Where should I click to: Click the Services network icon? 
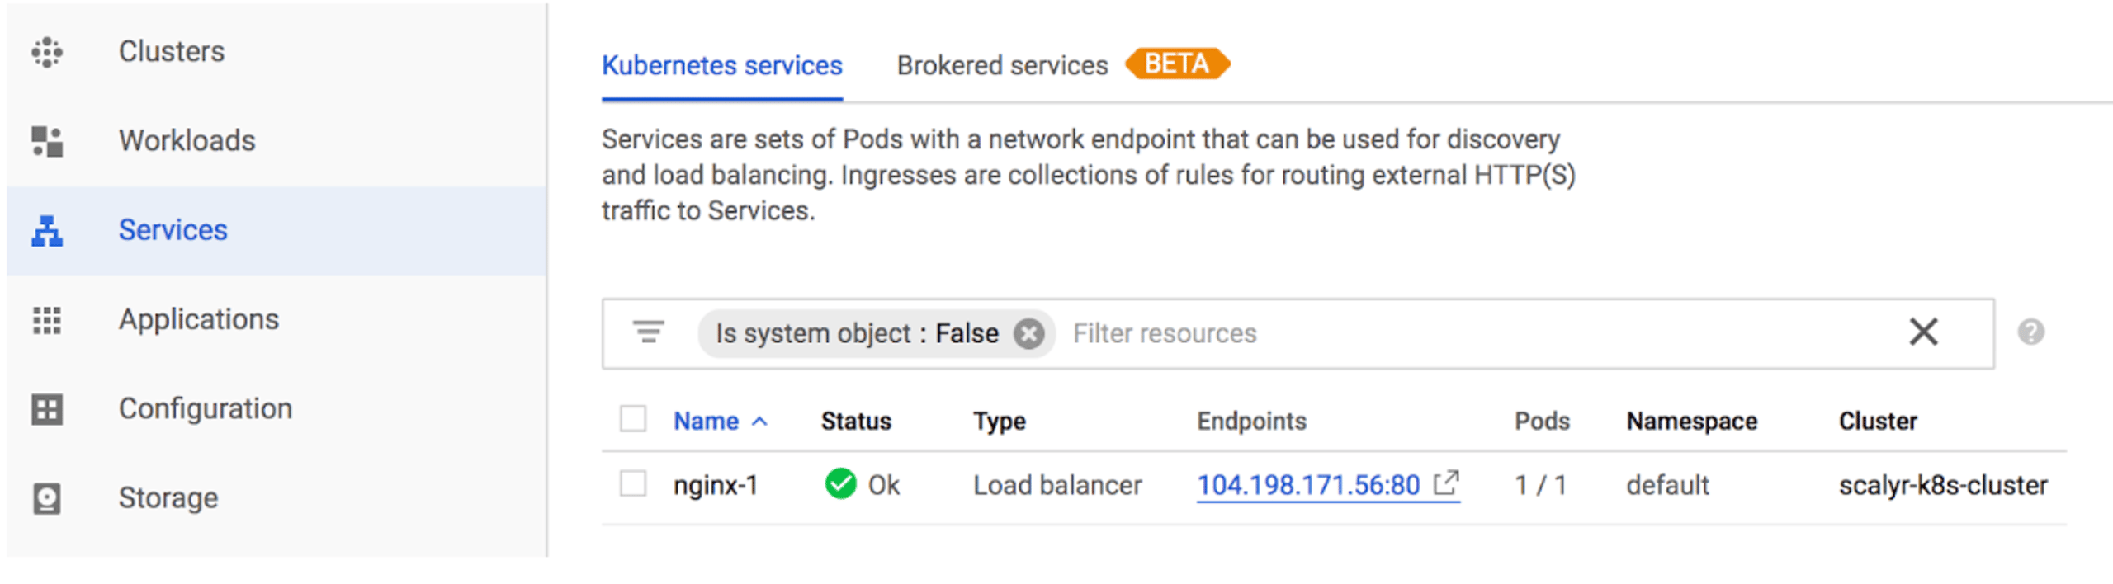(x=47, y=231)
